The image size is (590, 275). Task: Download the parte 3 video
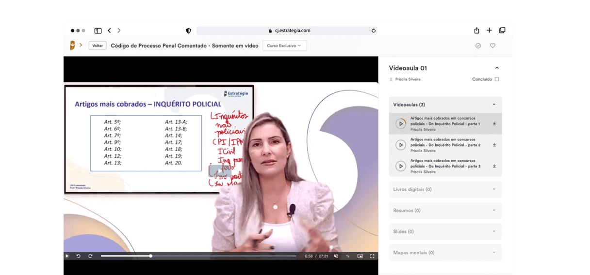494,166
